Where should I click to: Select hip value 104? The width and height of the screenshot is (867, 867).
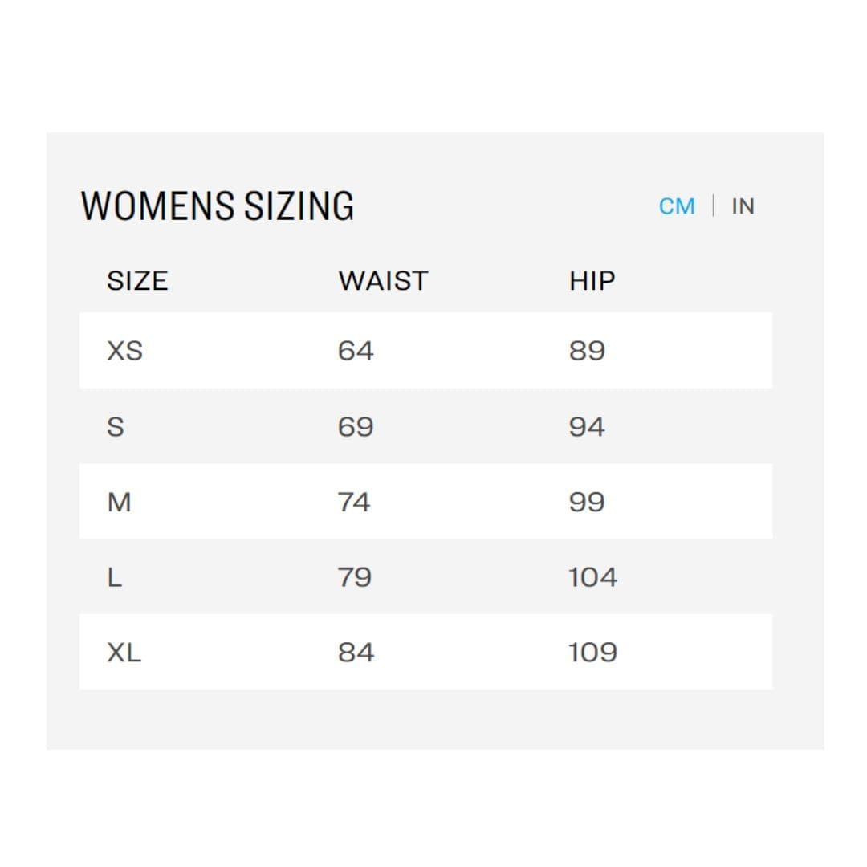[x=592, y=578]
